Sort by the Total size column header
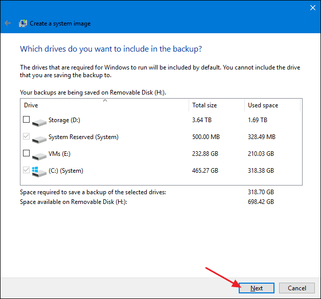Viewport: 321px width, 299px height. coord(217,105)
